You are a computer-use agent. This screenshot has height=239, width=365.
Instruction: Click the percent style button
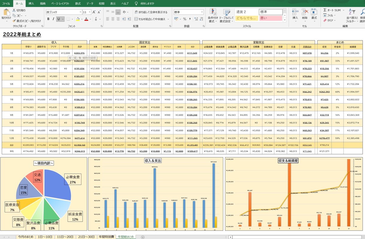[185, 19]
